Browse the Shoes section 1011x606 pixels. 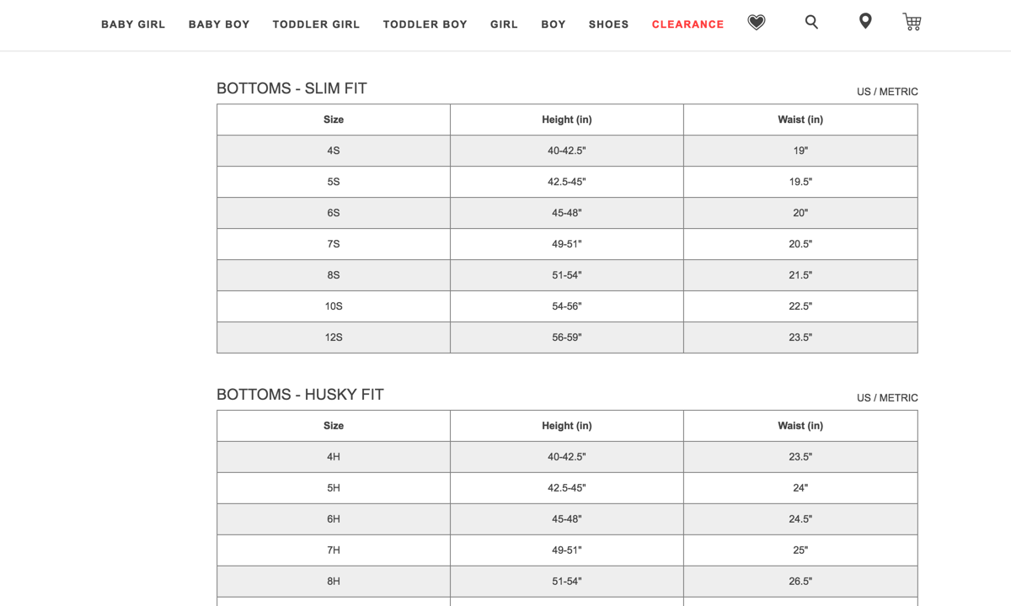tap(608, 24)
